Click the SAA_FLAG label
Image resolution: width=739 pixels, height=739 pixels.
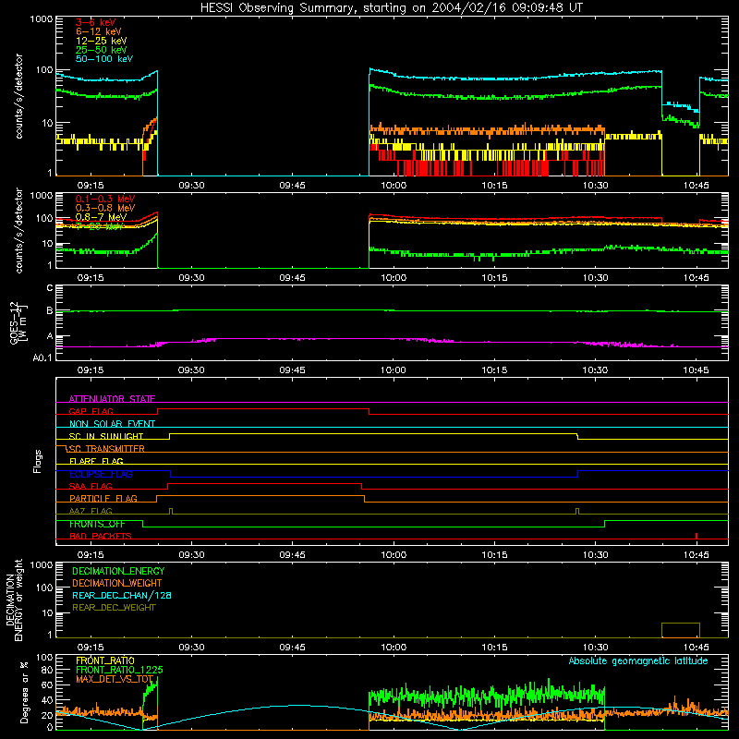91,486
